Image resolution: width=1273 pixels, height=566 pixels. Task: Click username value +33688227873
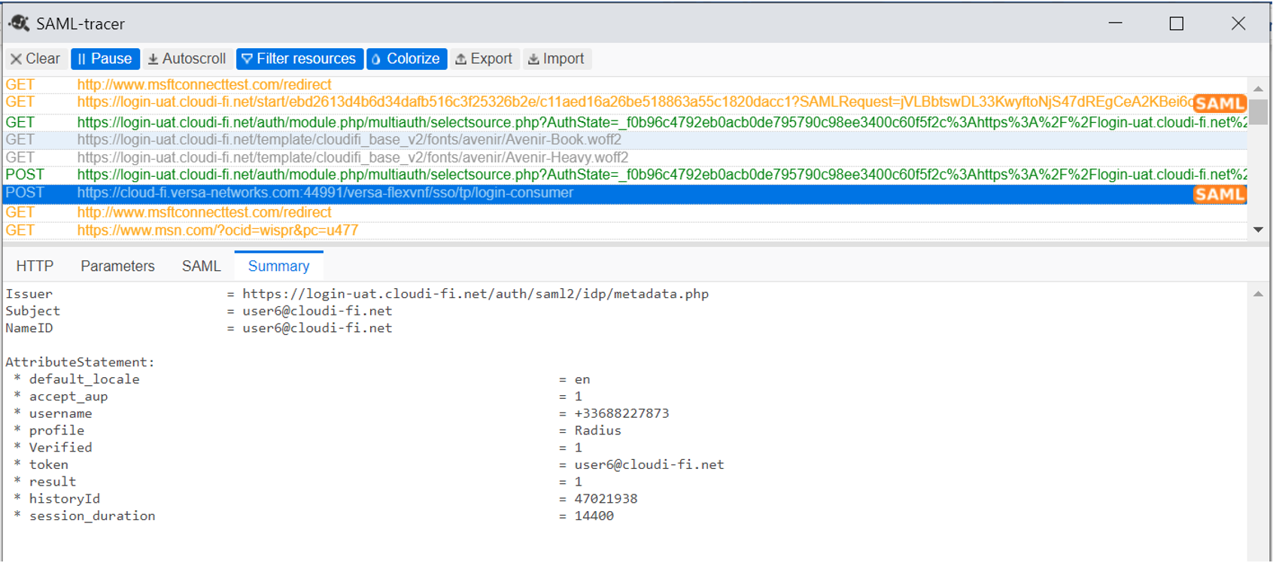coord(621,414)
